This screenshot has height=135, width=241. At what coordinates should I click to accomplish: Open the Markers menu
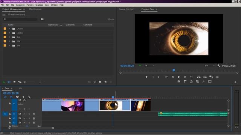pyautogui.click(x=30, y=5)
